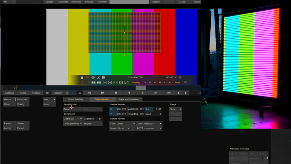Toggle the B channel view

[155, 82]
